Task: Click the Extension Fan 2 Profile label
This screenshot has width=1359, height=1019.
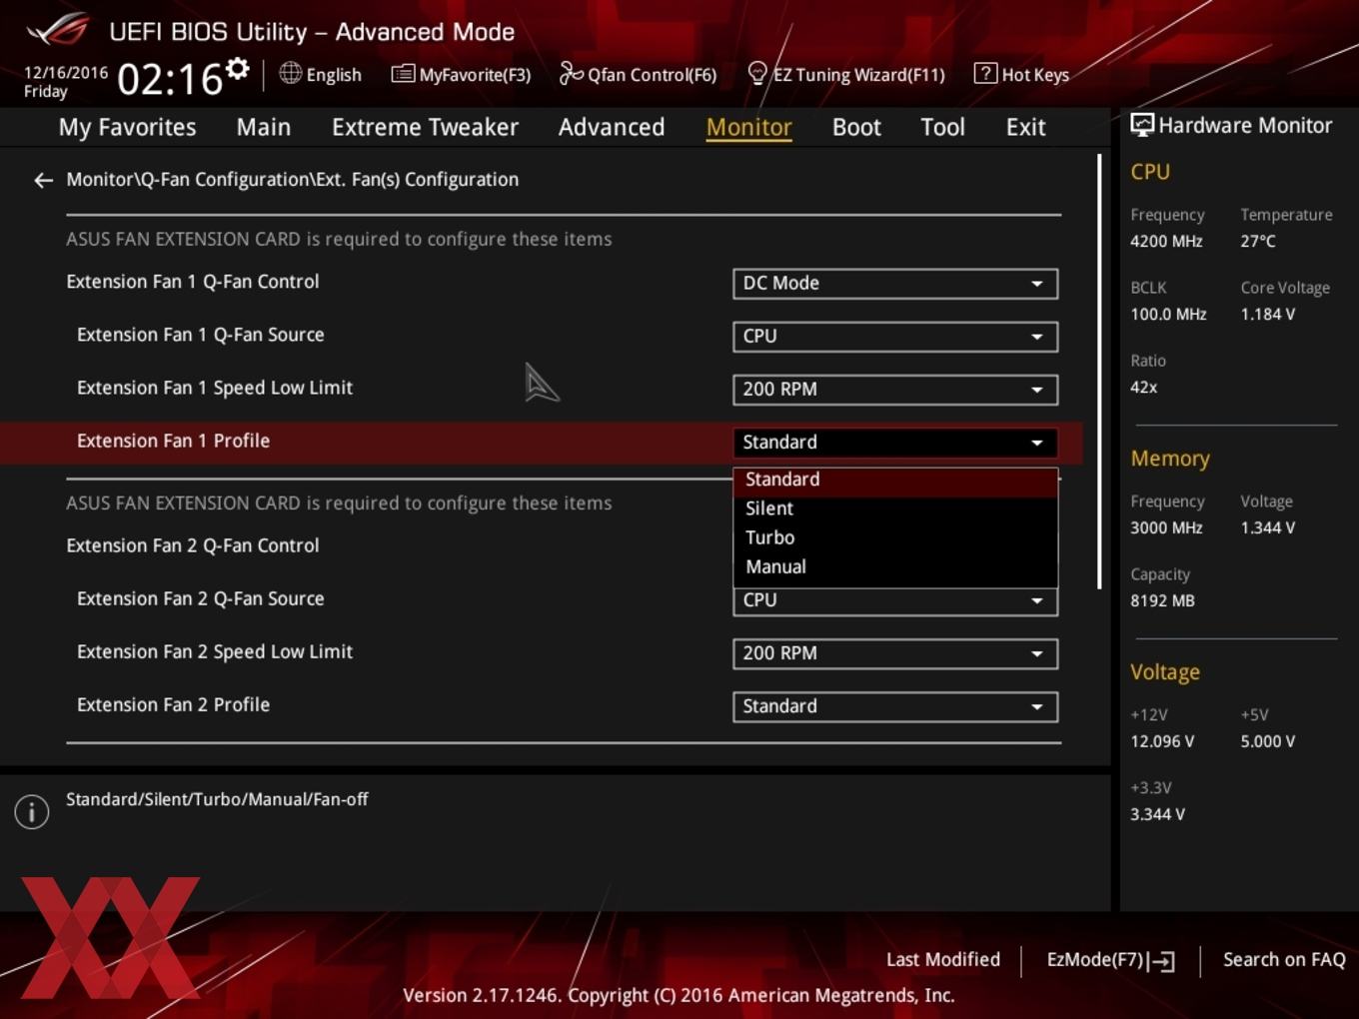Action: [x=173, y=704]
